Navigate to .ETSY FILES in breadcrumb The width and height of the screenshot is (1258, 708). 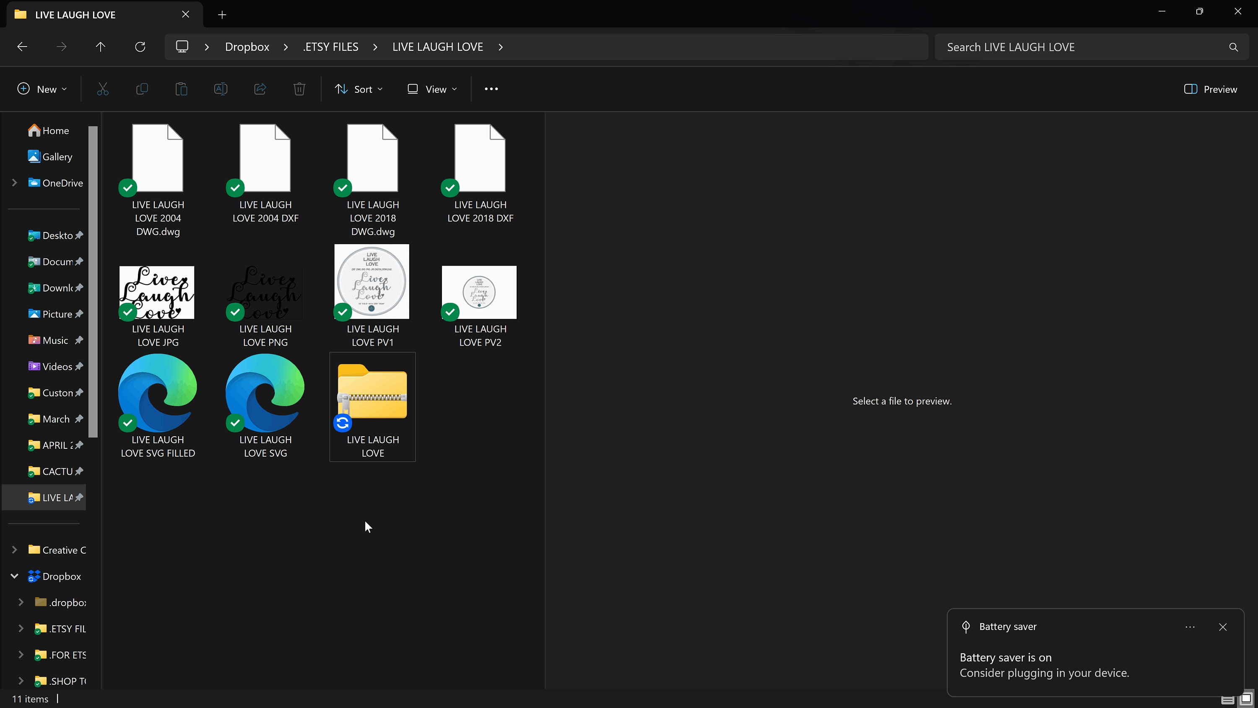[x=330, y=47]
